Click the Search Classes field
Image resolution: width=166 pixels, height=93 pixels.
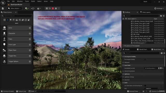[17, 16]
